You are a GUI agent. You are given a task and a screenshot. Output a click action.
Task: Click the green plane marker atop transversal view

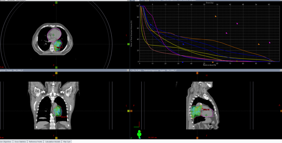pos(56,2)
